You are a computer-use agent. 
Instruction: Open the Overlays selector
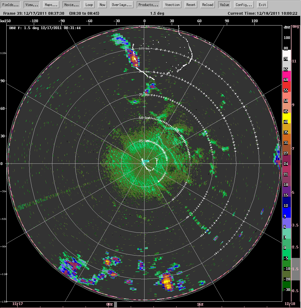tap(121, 4)
